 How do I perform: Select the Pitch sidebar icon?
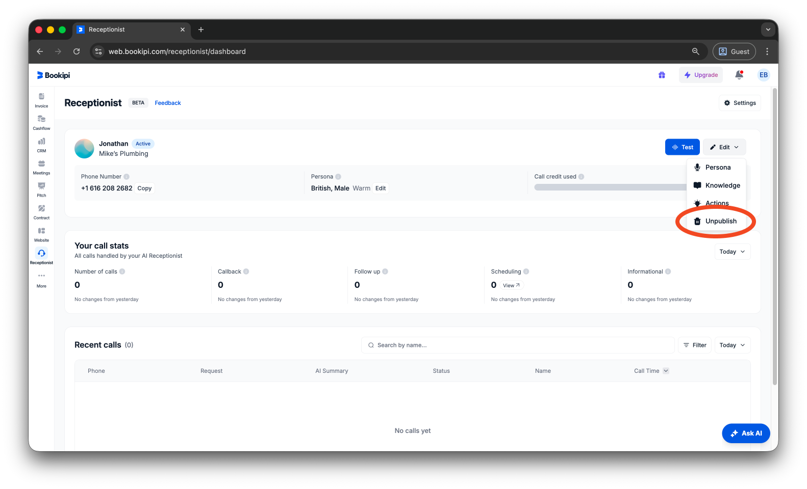(x=41, y=189)
